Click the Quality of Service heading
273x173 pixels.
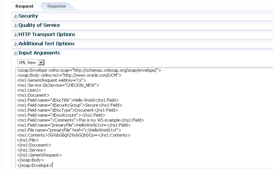(39, 25)
